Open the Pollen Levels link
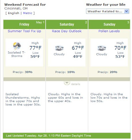Screen dimensions: 132x140 [x=109, y=31]
